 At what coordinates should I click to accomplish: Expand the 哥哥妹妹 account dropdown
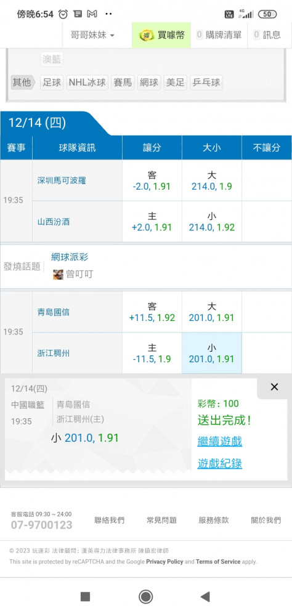[92, 35]
